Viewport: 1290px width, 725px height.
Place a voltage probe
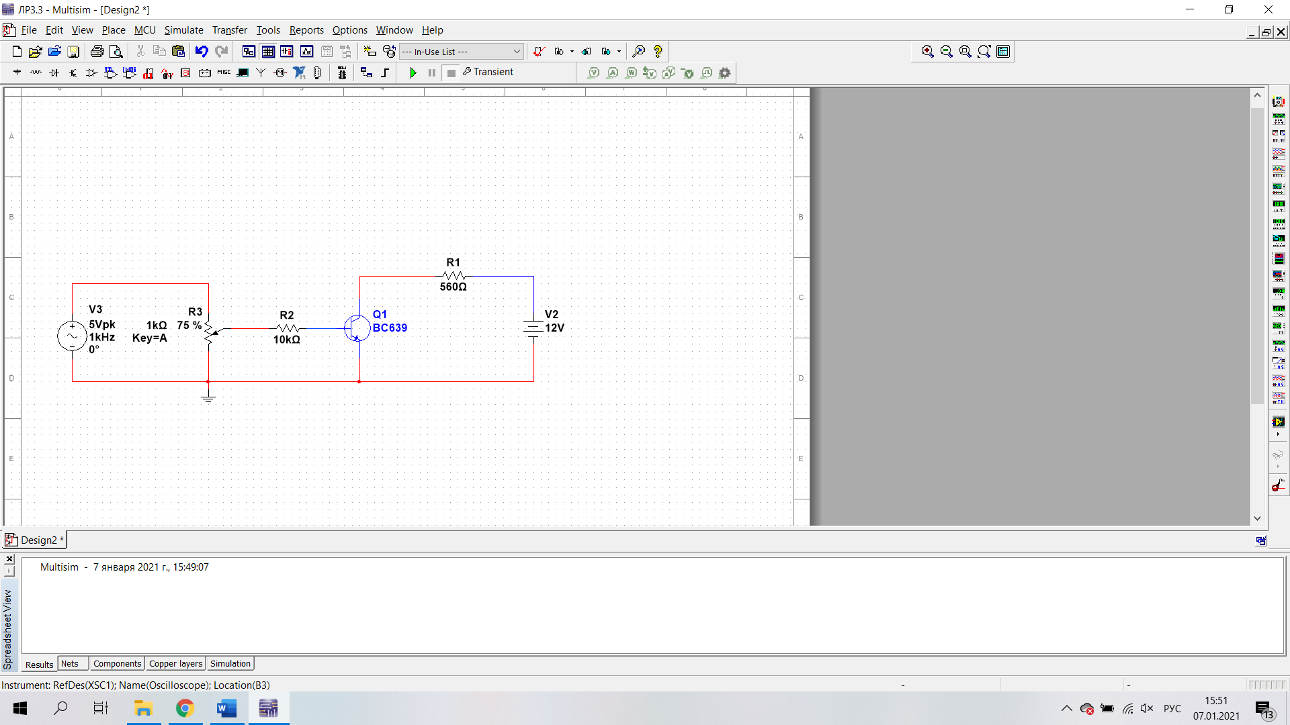pyautogui.click(x=593, y=72)
